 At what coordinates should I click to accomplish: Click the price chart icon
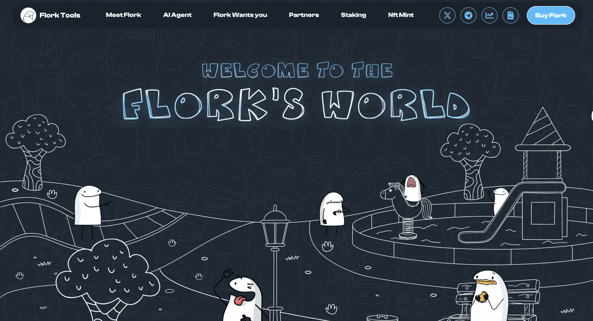click(489, 15)
